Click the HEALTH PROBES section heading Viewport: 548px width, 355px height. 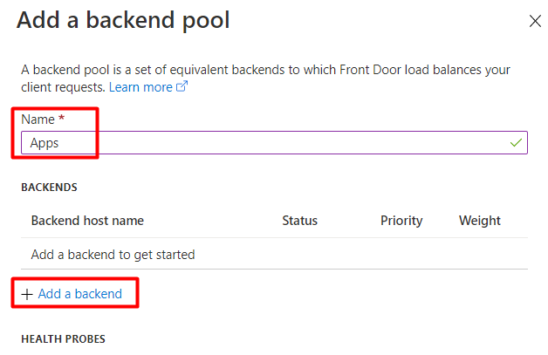(x=63, y=338)
